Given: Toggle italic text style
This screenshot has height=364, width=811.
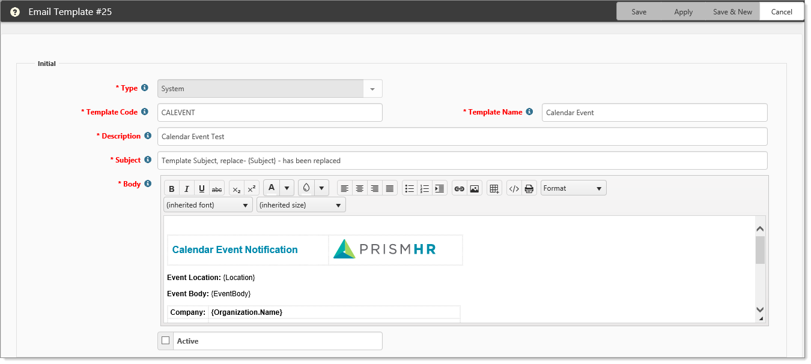Looking at the screenshot, I should 187,188.
